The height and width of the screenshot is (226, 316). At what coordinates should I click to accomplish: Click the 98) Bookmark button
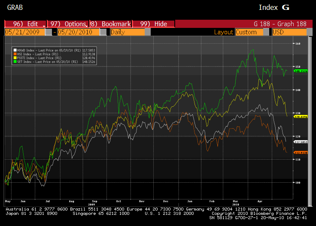click(x=111, y=24)
